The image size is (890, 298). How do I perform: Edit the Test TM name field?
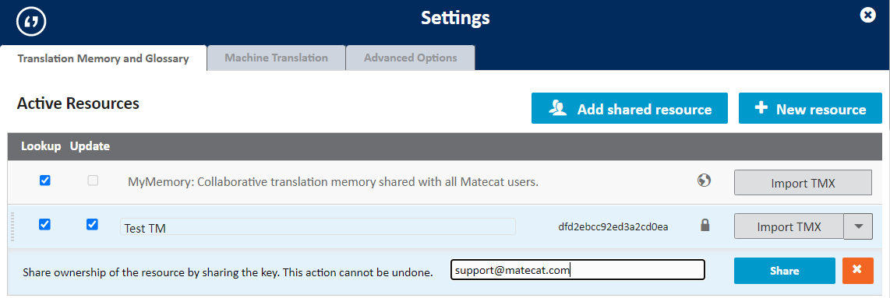(318, 227)
